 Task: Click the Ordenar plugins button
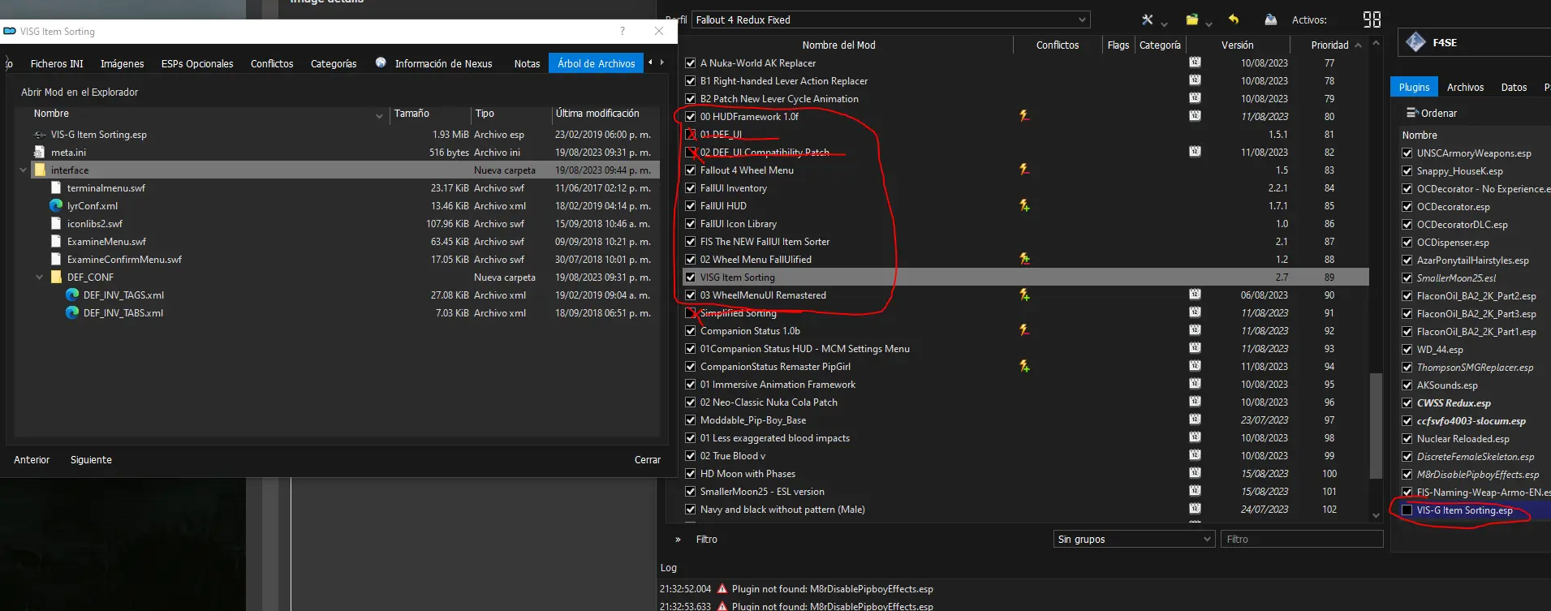1432,113
